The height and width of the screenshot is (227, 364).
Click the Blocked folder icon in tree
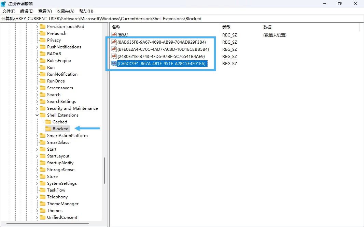[x=48, y=129]
